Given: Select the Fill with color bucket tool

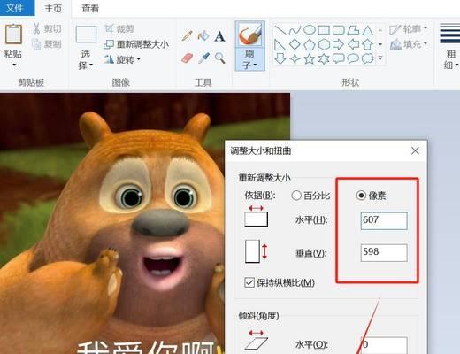Looking at the screenshot, I should 203,35.
